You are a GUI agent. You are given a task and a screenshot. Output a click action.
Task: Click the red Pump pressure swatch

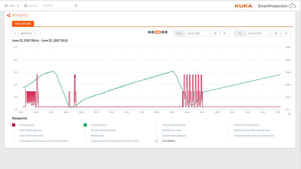click(14, 125)
